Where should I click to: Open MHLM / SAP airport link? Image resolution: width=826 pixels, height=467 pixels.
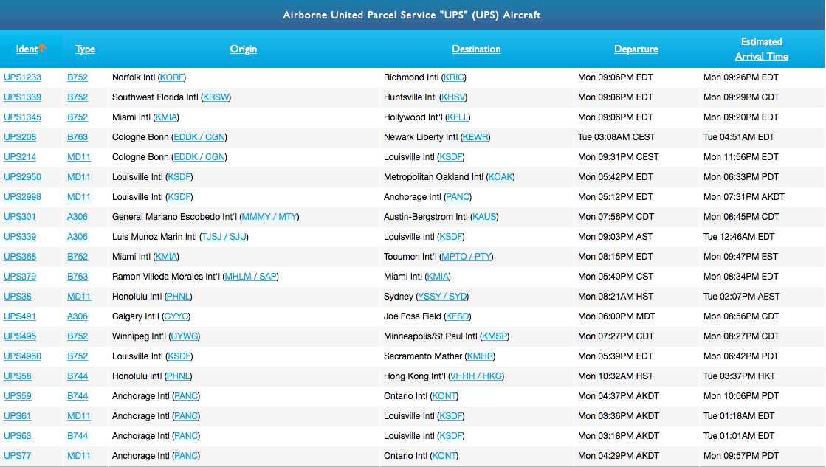[251, 277]
